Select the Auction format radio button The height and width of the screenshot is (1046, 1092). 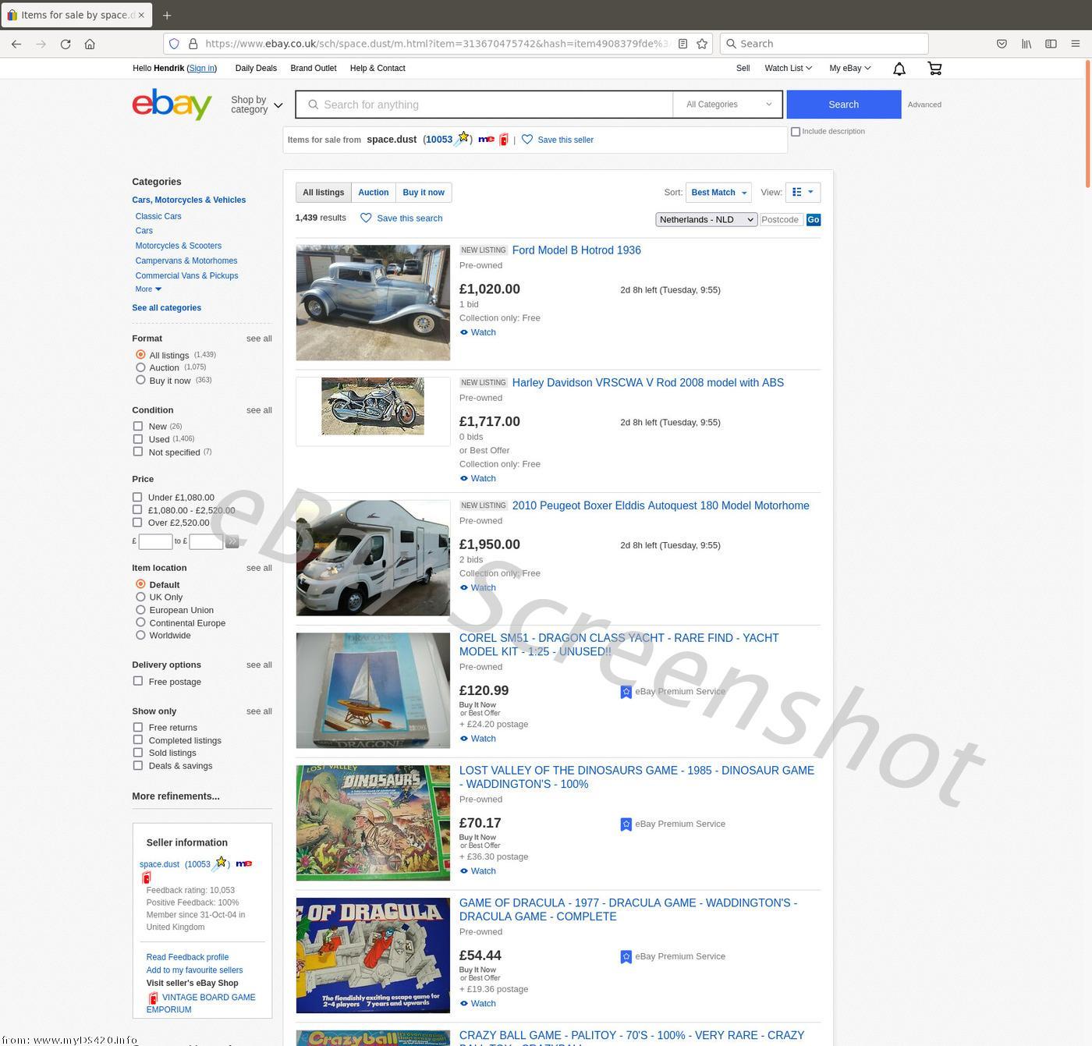[140, 367]
